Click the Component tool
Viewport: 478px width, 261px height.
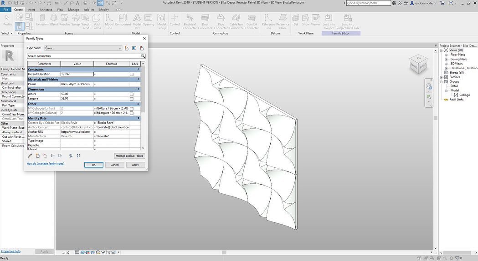point(123,20)
